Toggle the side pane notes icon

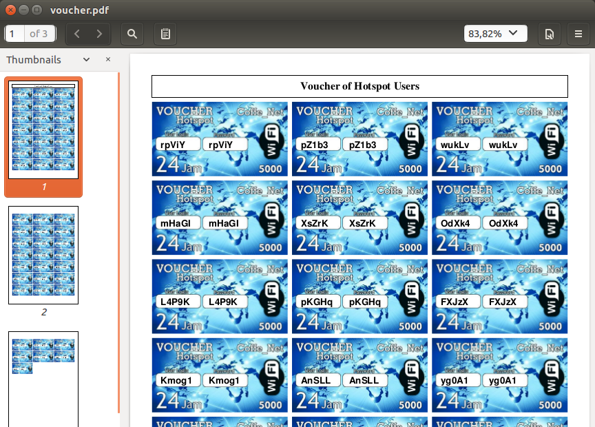(x=165, y=34)
